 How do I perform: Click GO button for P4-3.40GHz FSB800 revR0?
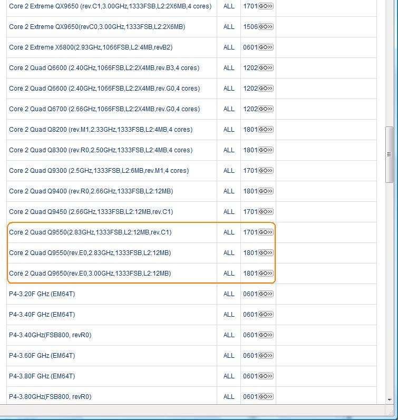point(266,335)
